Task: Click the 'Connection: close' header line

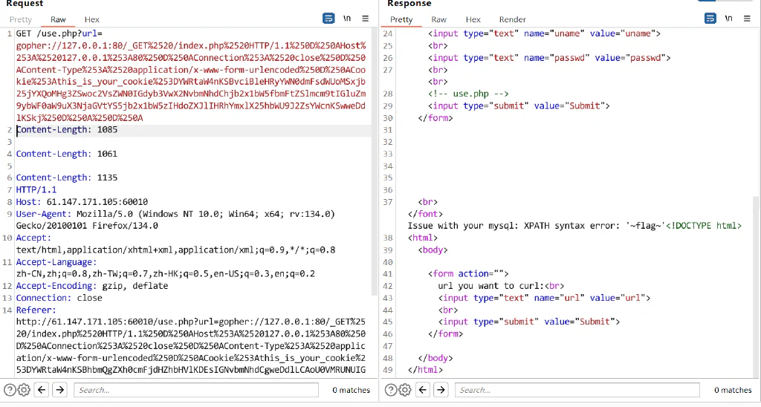Action: (59, 298)
